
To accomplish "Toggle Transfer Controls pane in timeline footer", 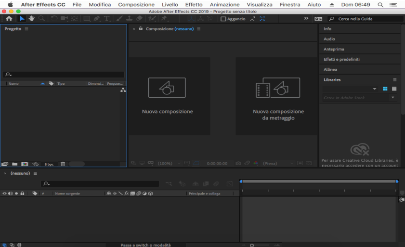I will (12, 245).
